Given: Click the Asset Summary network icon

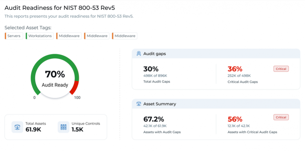Looking at the screenshot, I should click(x=139, y=104).
